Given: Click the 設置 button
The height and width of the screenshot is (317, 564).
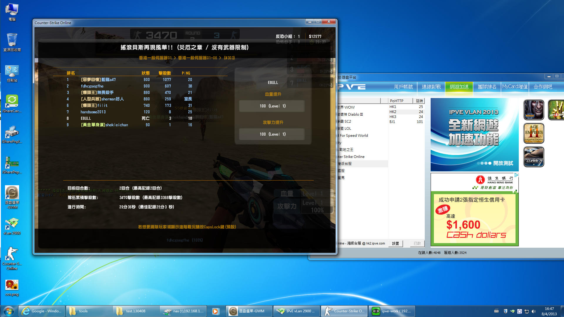Looking at the screenshot, I should click(395, 243).
